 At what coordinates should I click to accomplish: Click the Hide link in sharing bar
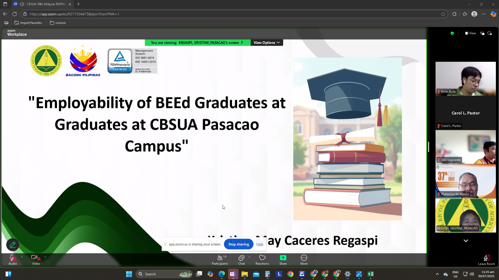tap(260, 244)
